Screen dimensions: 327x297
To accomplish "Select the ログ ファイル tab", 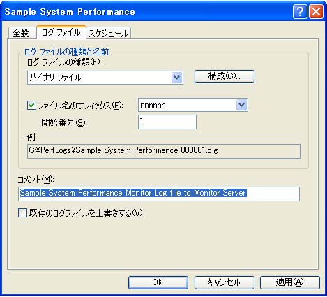I will tap(61, 32).
